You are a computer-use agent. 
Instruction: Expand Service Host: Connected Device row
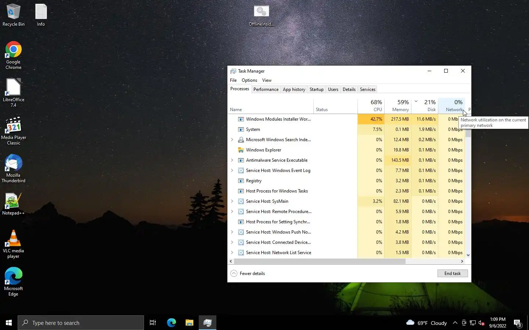pyautogui.click(x=232, y=242)
